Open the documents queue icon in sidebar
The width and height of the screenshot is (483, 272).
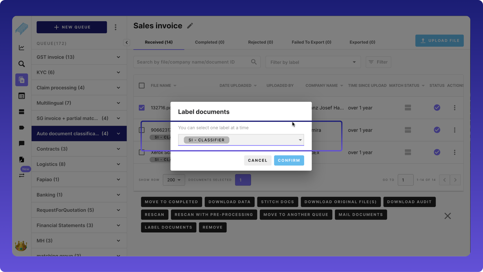coord(22,80)
